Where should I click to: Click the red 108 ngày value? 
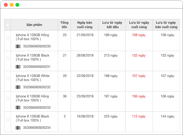point(139,35)
